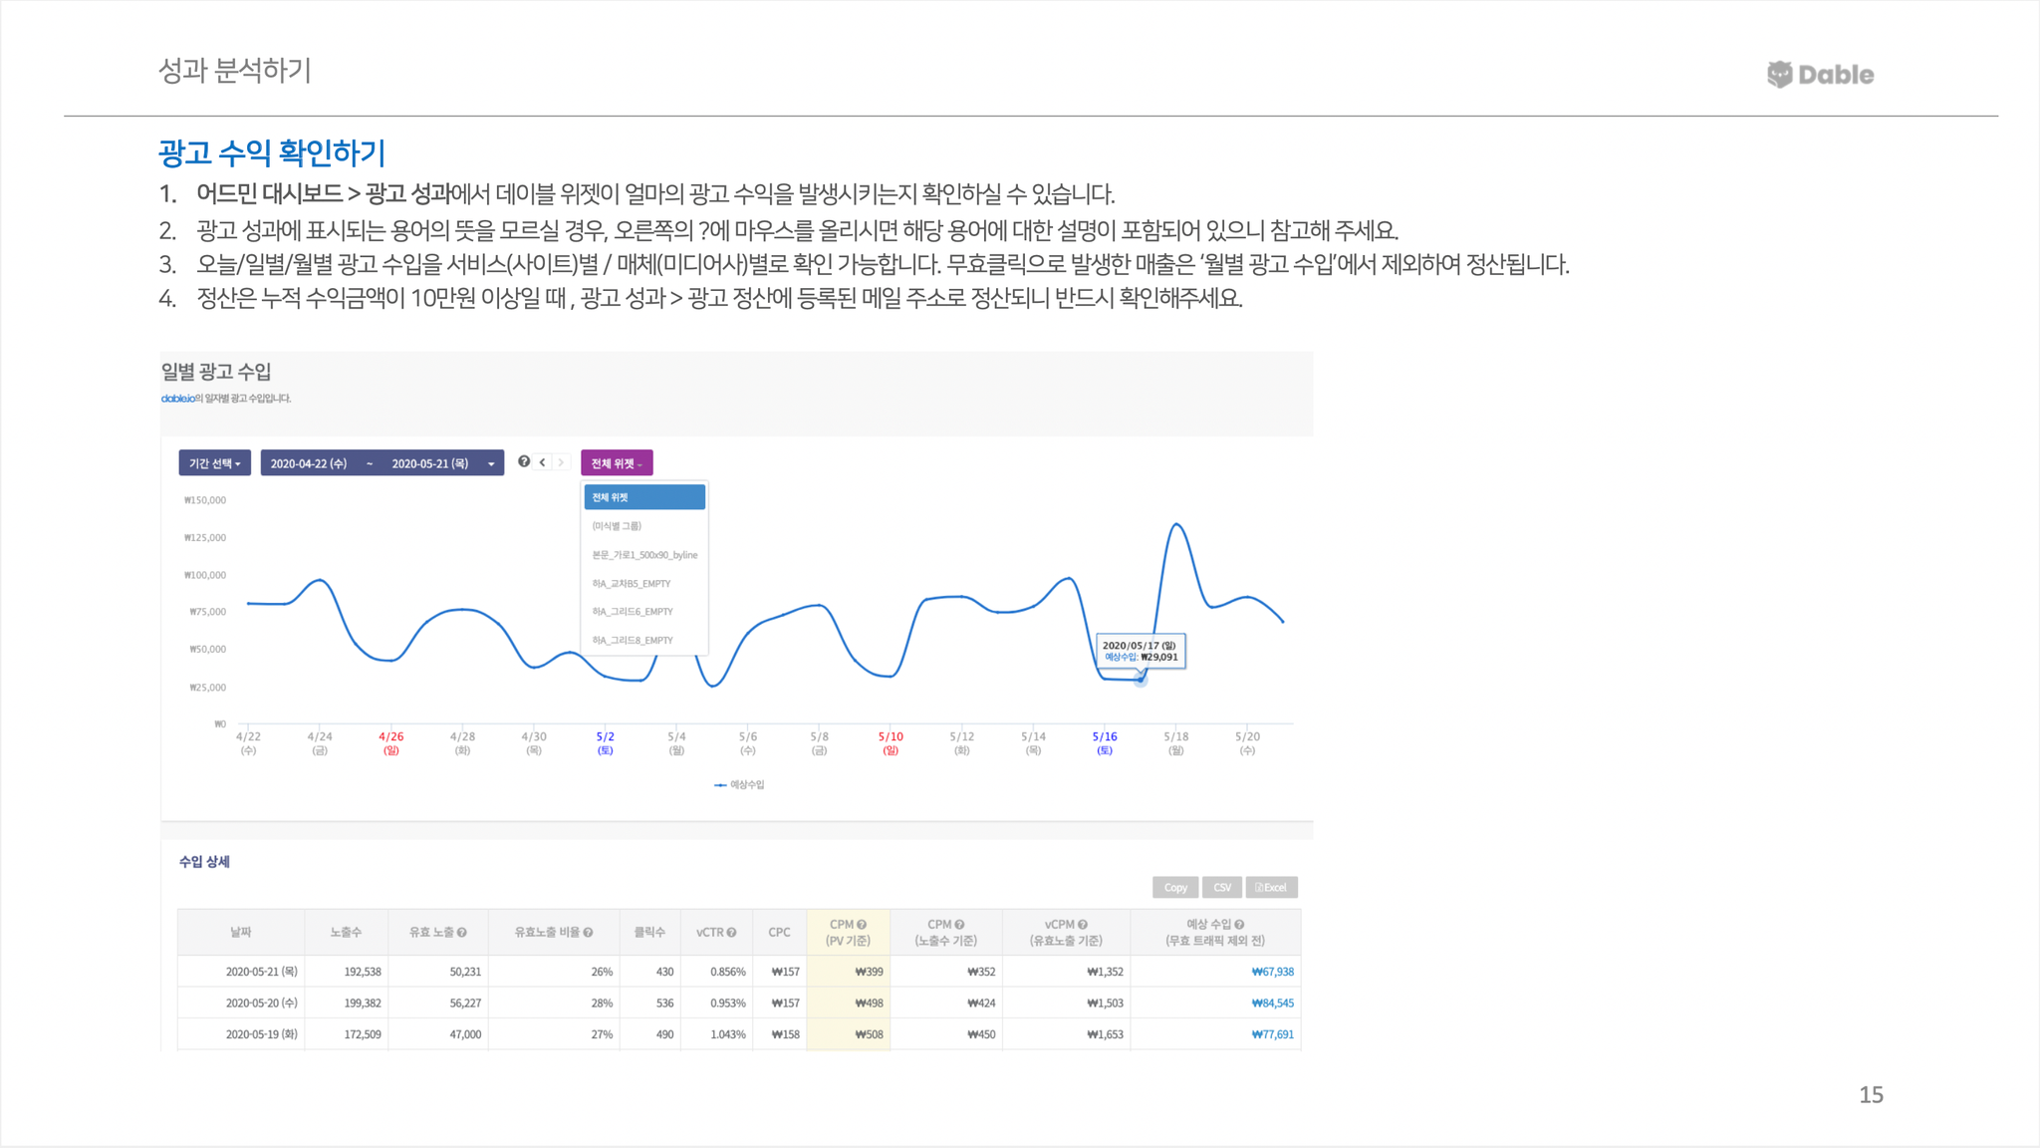Click help icon next to 유효노출 비율 header
This screenshot has height=1148, width=2040.
coord(589,933)
